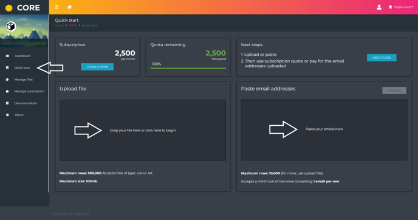
Task: Click the 2021 Email Hippo Ltd footer
Action: point(70,214)
